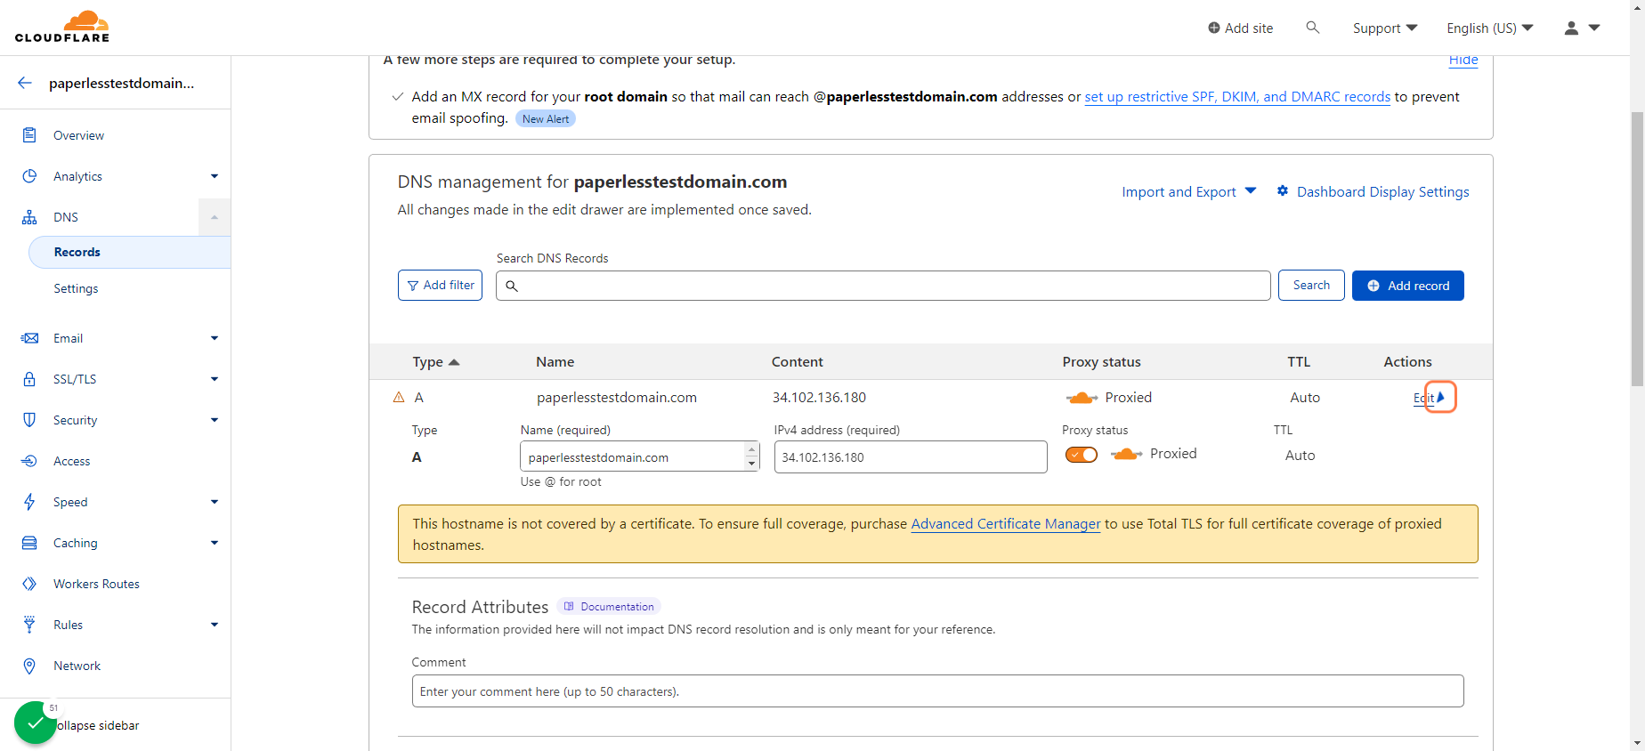Click the Cloudflare logo

click(x=62, y=27)
